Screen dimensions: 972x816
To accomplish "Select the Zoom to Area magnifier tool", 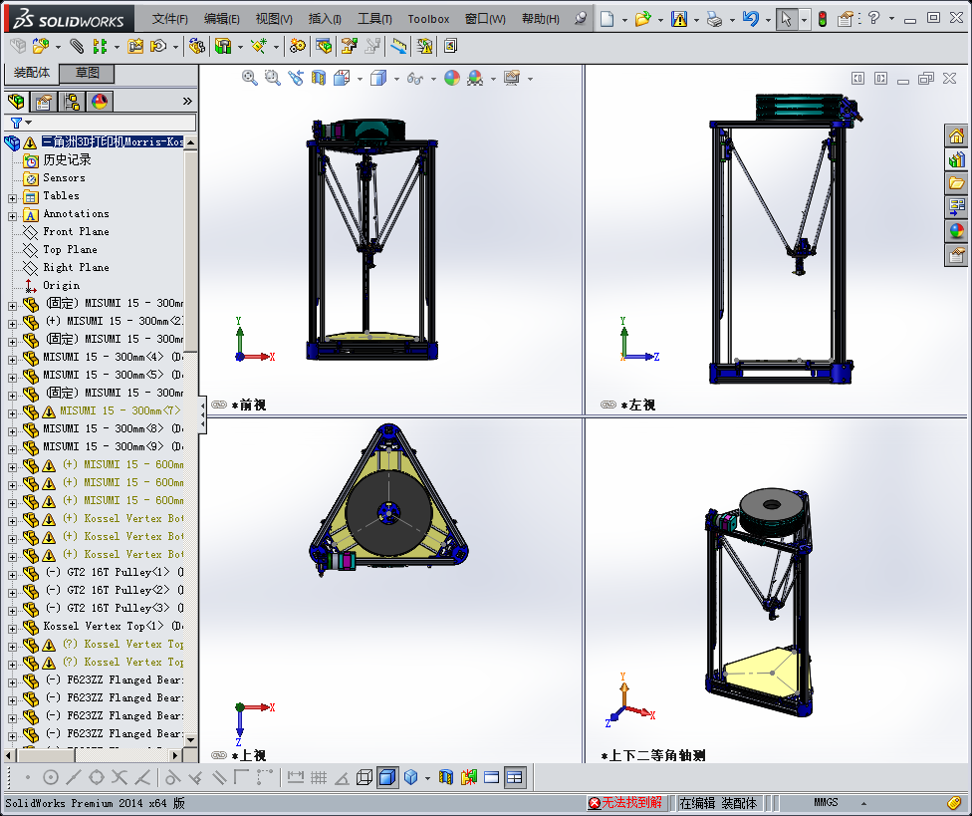I will tap(270, 78).
